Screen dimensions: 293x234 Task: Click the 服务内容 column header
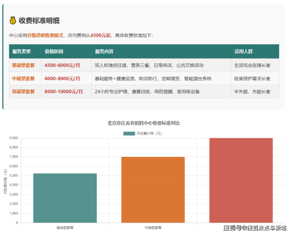(104, 52)
